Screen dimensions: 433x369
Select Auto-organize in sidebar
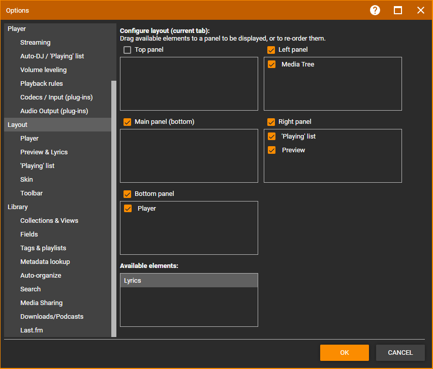point(58,275)
